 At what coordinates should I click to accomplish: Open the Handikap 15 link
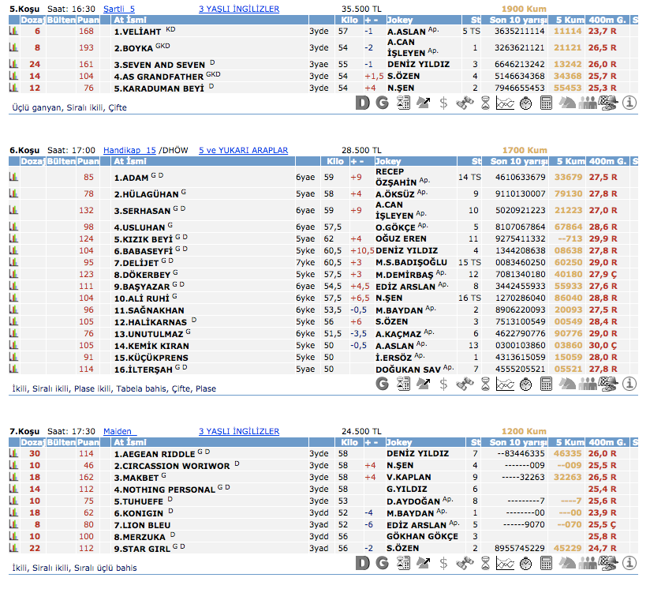129,150
